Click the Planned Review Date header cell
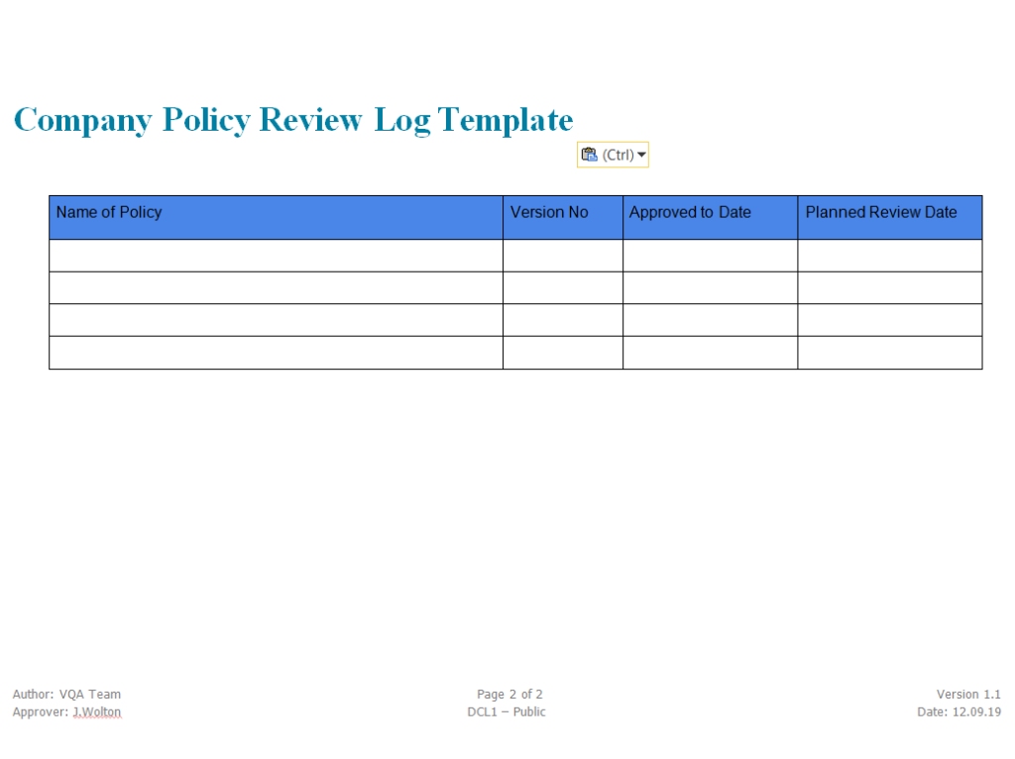 (889, 217)
